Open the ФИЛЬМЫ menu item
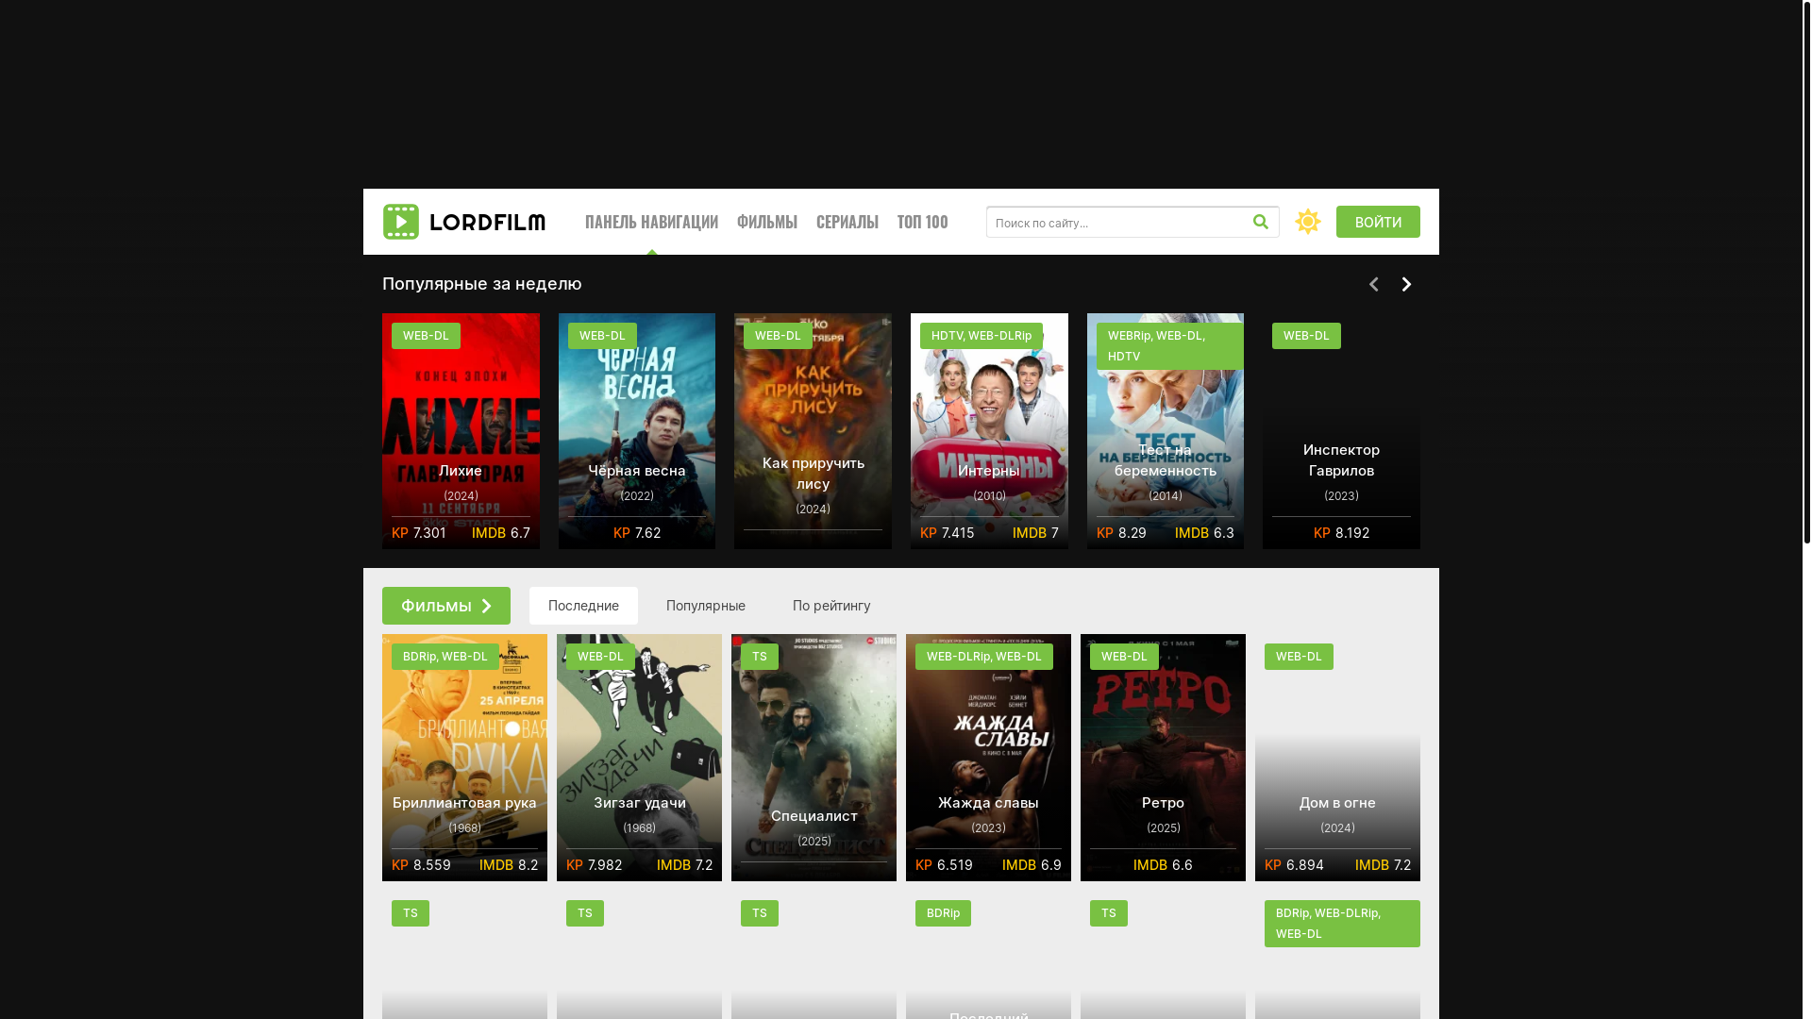 tap(767, 222)
